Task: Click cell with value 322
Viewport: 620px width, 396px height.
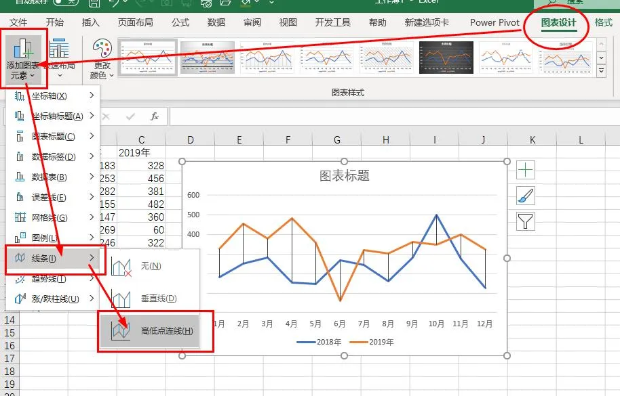Action: point(141,242)
